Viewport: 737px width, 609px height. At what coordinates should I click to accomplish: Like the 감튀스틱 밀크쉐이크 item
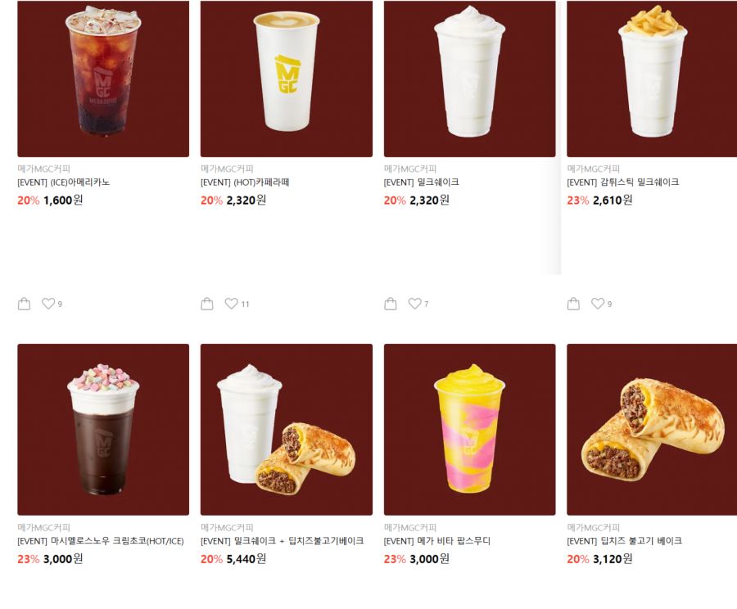click(598, 304)
